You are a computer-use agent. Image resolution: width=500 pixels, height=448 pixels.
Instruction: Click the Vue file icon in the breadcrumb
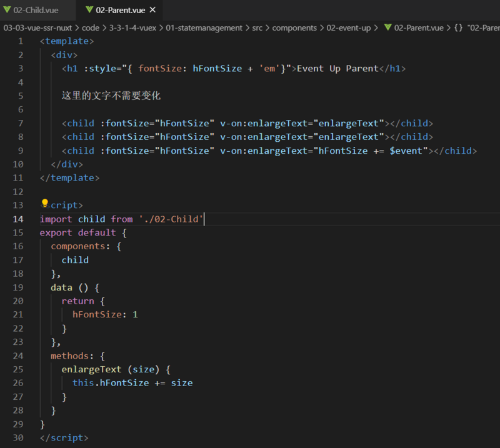pos(387,27)
